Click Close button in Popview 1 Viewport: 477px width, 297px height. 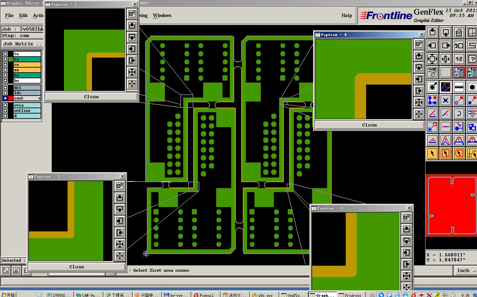pyautogui.click(x=91, y=97)
